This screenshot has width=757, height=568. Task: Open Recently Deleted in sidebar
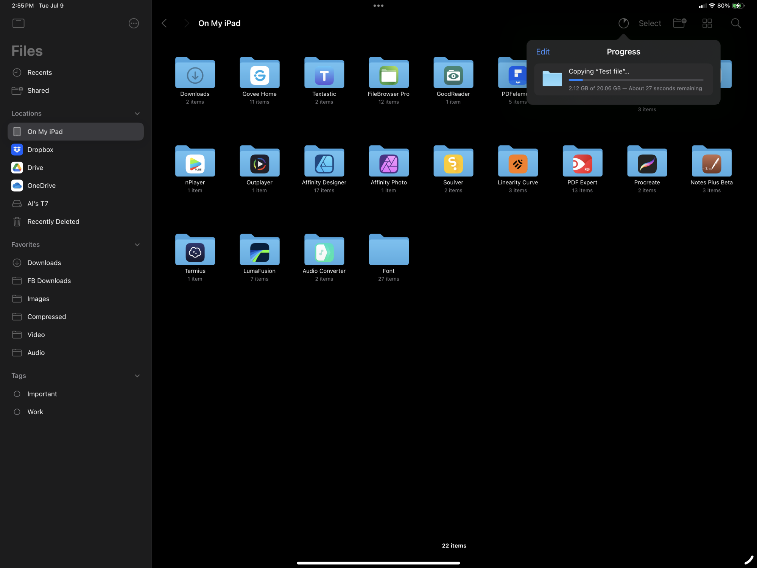pos(53,222)
